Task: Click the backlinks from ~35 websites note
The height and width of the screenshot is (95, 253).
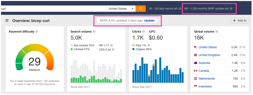Action: coord(35,83)
